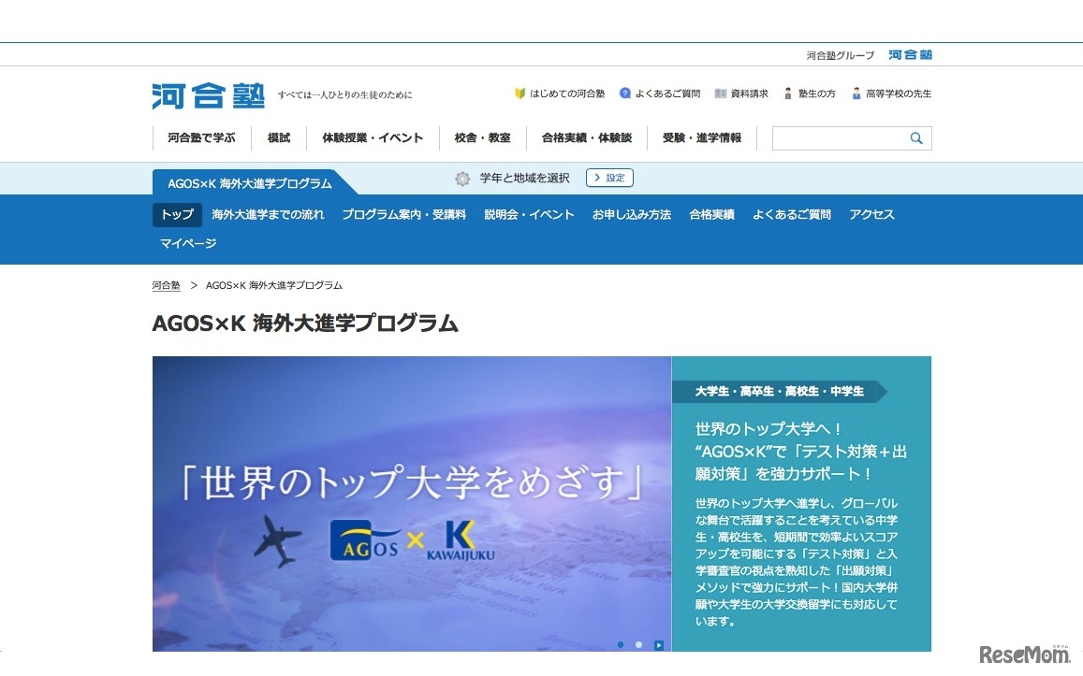This screenshot has height=676, width=1083.
Task: Expand the 校舎・教室 navigation menu
Action: [x=483, y=137]
